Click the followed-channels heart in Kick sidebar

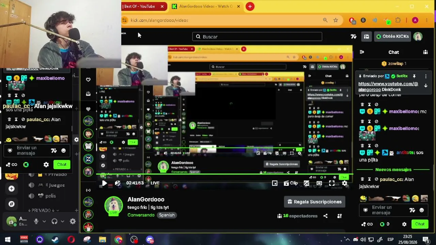click(x=88, y=79)
